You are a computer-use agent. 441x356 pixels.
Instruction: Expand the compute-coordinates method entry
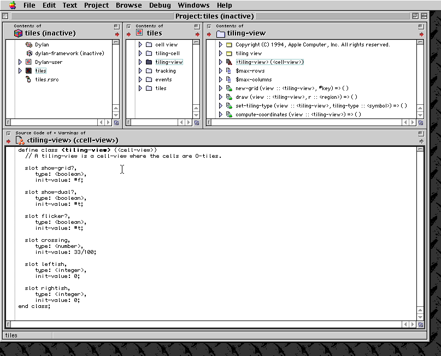point(221,114)
